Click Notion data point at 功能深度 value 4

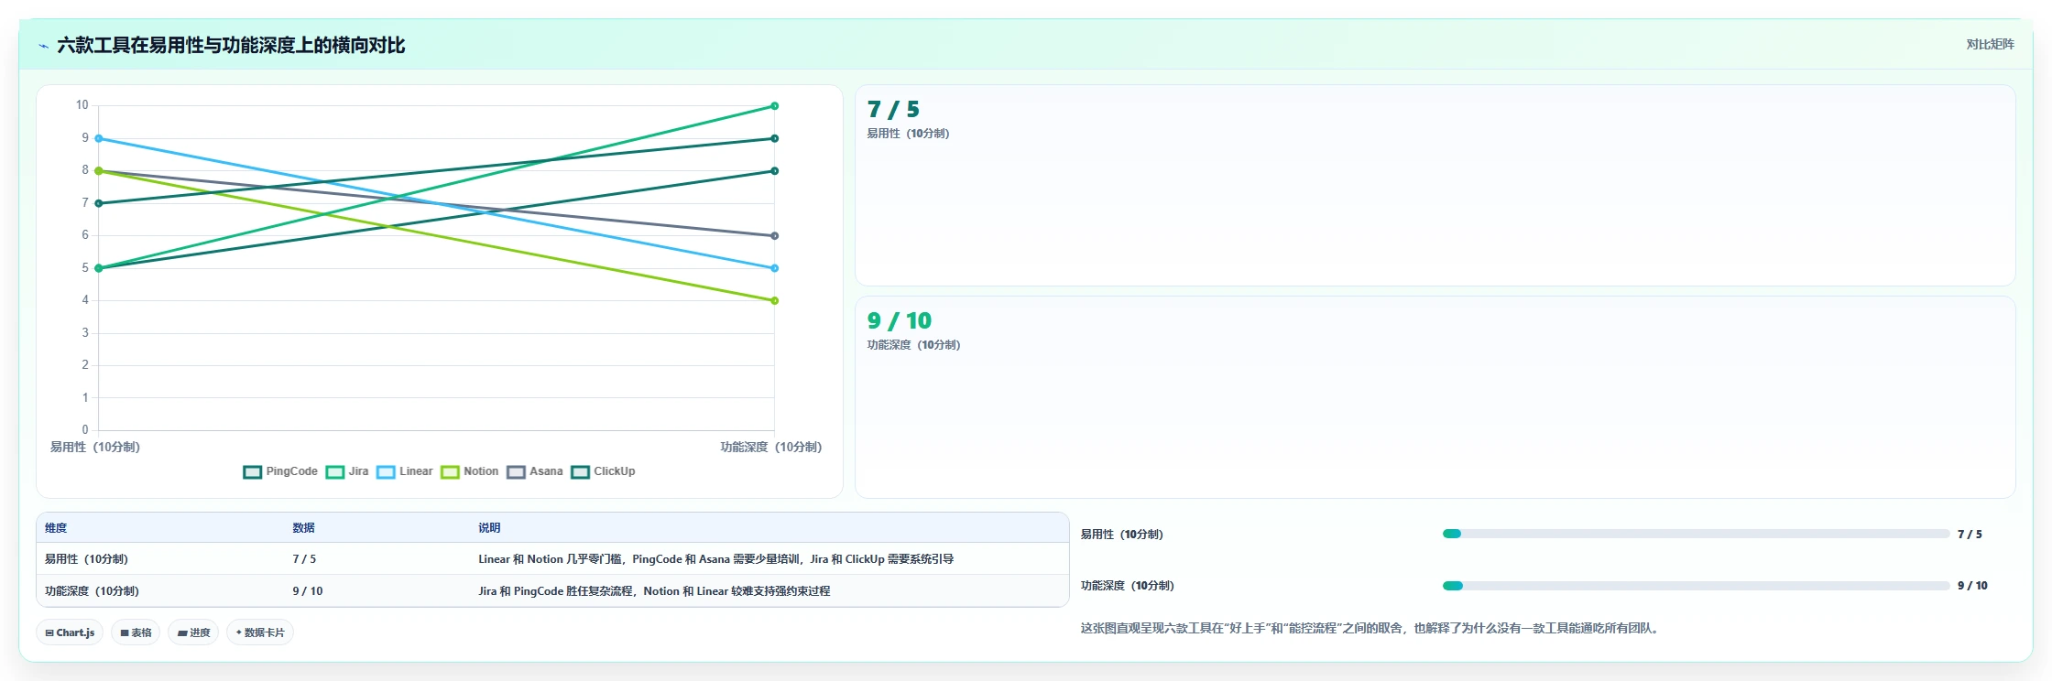[x=774, y=300]
